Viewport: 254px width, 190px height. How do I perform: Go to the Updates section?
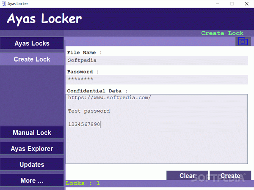pos(32,165)
